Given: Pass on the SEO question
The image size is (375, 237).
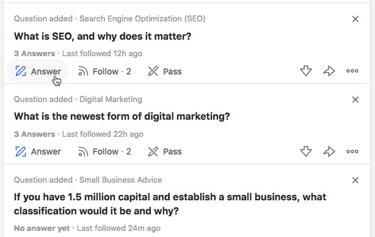Looking at the screenshot, I should pyautogui.click(x=165, y=71).
